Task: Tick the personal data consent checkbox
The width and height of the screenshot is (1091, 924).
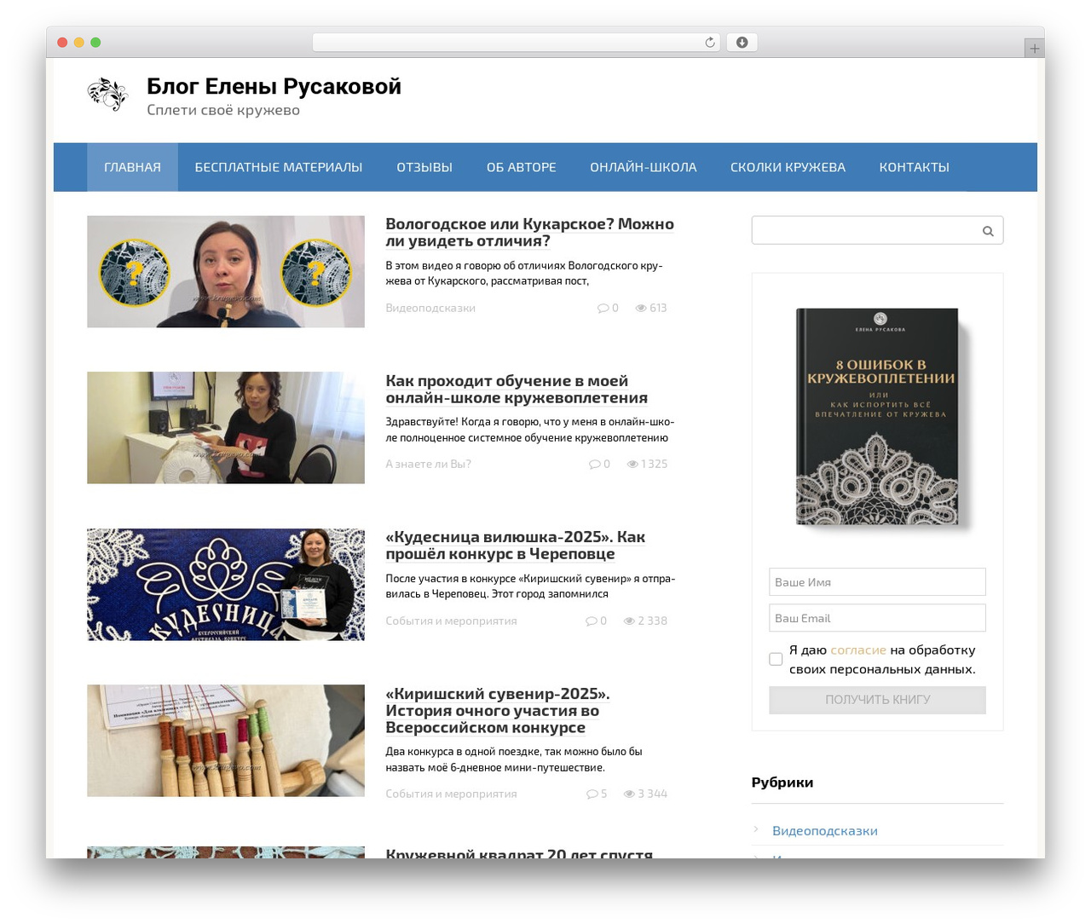Action: pyautogui.click(x=776, y=659)
